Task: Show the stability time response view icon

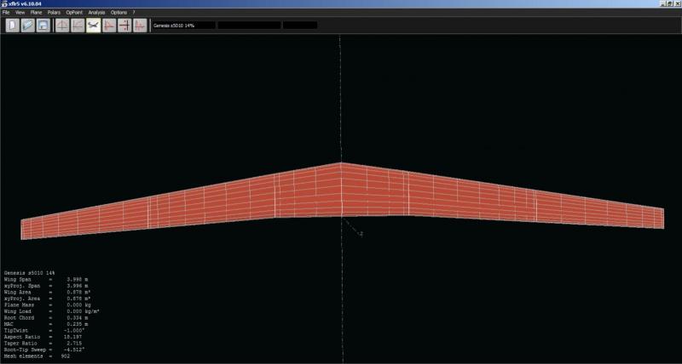Action: point(140,26)
